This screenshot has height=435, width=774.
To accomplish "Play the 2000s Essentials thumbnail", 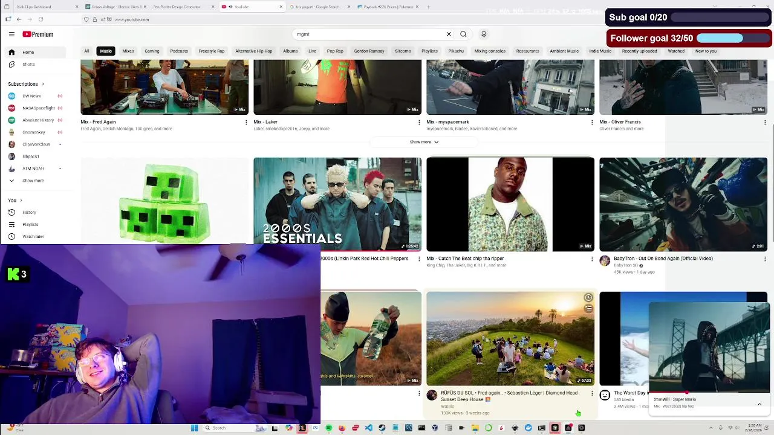I will tap(337, 204).
